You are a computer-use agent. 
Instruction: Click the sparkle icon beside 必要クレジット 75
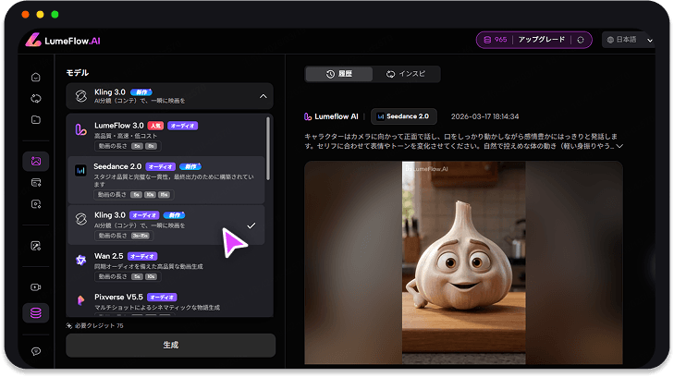pos(69,326)
